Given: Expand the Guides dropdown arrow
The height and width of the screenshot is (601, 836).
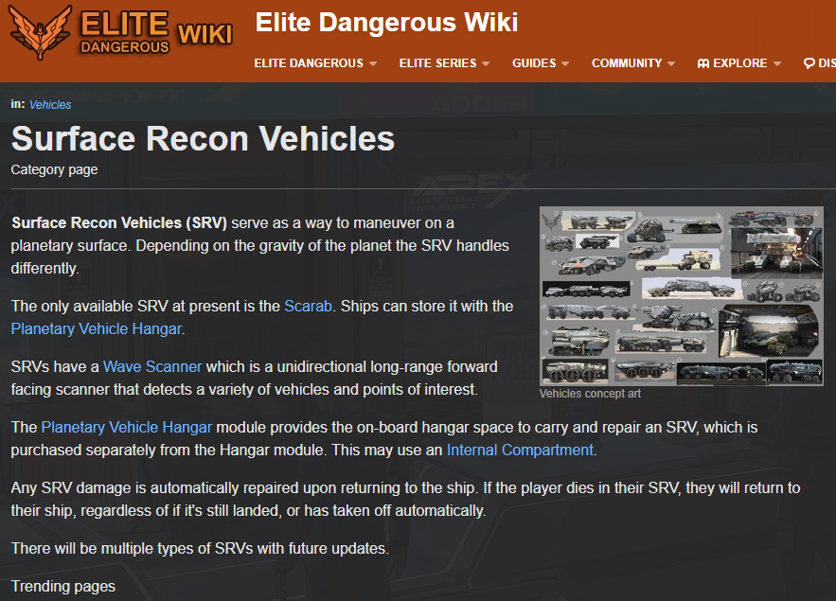Looking at the screenshot, I should point(565,63).
